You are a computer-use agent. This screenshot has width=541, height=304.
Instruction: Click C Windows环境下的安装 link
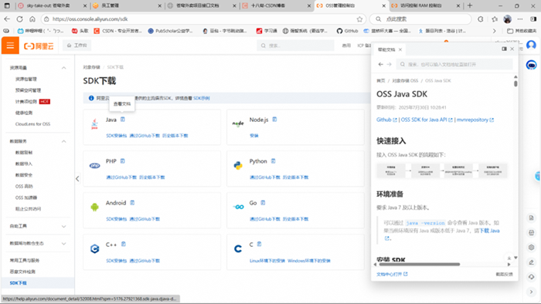tap(309, 261)
